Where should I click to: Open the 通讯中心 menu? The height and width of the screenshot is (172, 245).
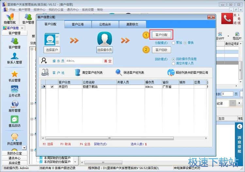coord(73,10)
